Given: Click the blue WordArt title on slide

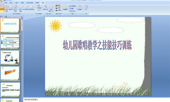Looking at the screenshot, I should [97, 45].
